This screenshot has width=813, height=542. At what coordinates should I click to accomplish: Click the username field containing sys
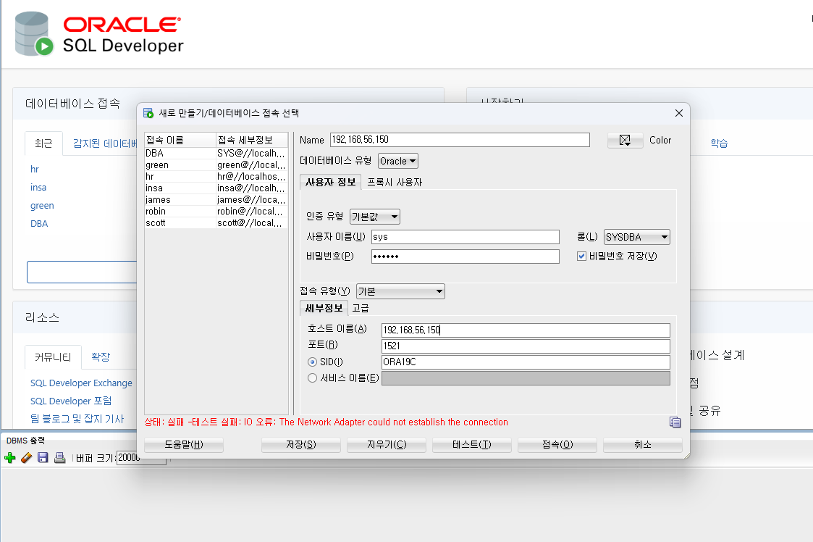pos(465,237)
